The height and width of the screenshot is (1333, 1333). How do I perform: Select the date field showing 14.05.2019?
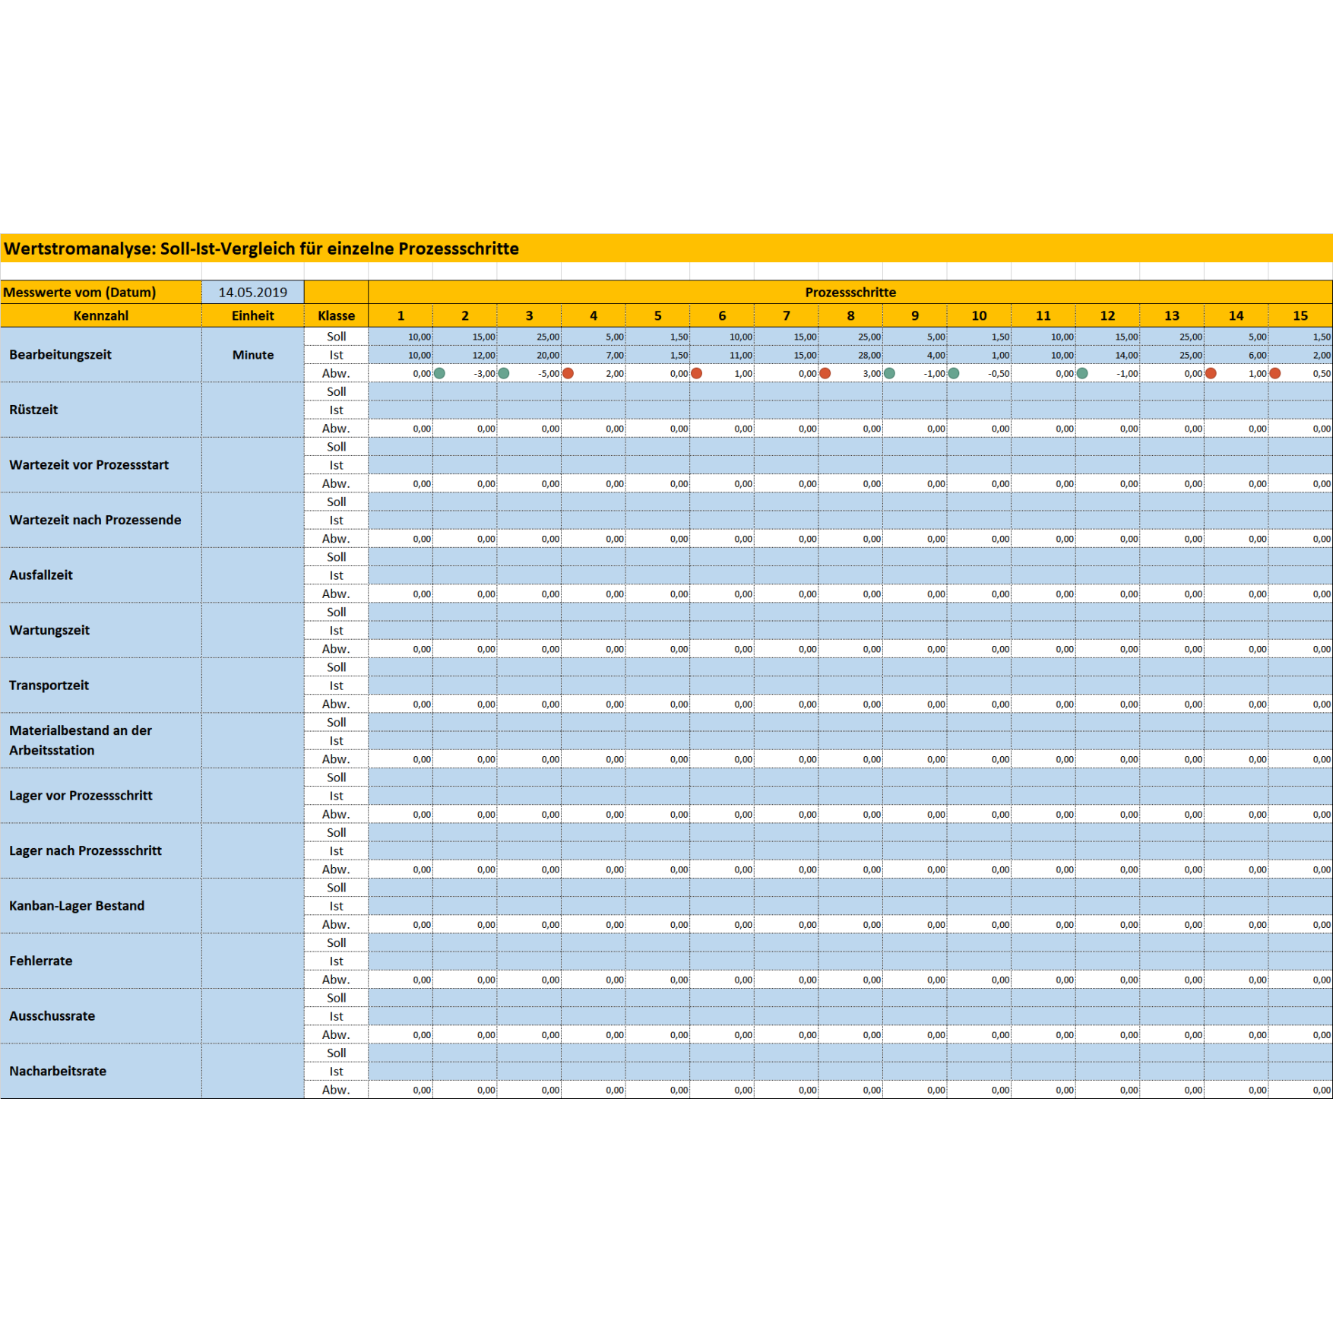point(252,293)
